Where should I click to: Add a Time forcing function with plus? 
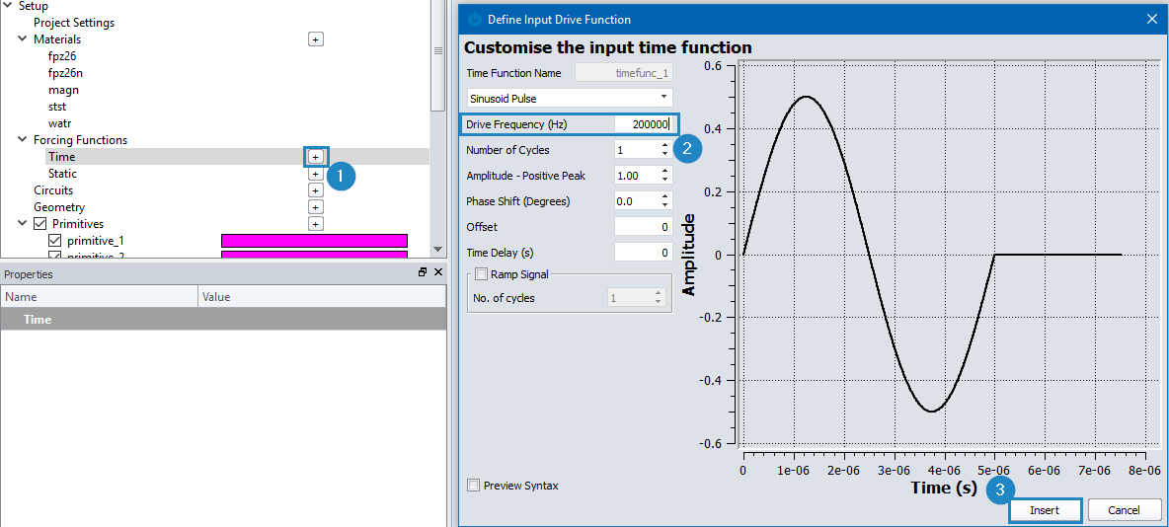pyautogui.click(x=315, y=157)
